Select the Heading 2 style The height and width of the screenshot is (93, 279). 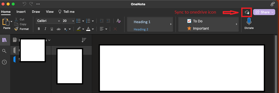(141, 29)
